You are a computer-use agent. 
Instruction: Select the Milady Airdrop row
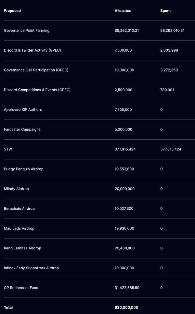[16, 189]
